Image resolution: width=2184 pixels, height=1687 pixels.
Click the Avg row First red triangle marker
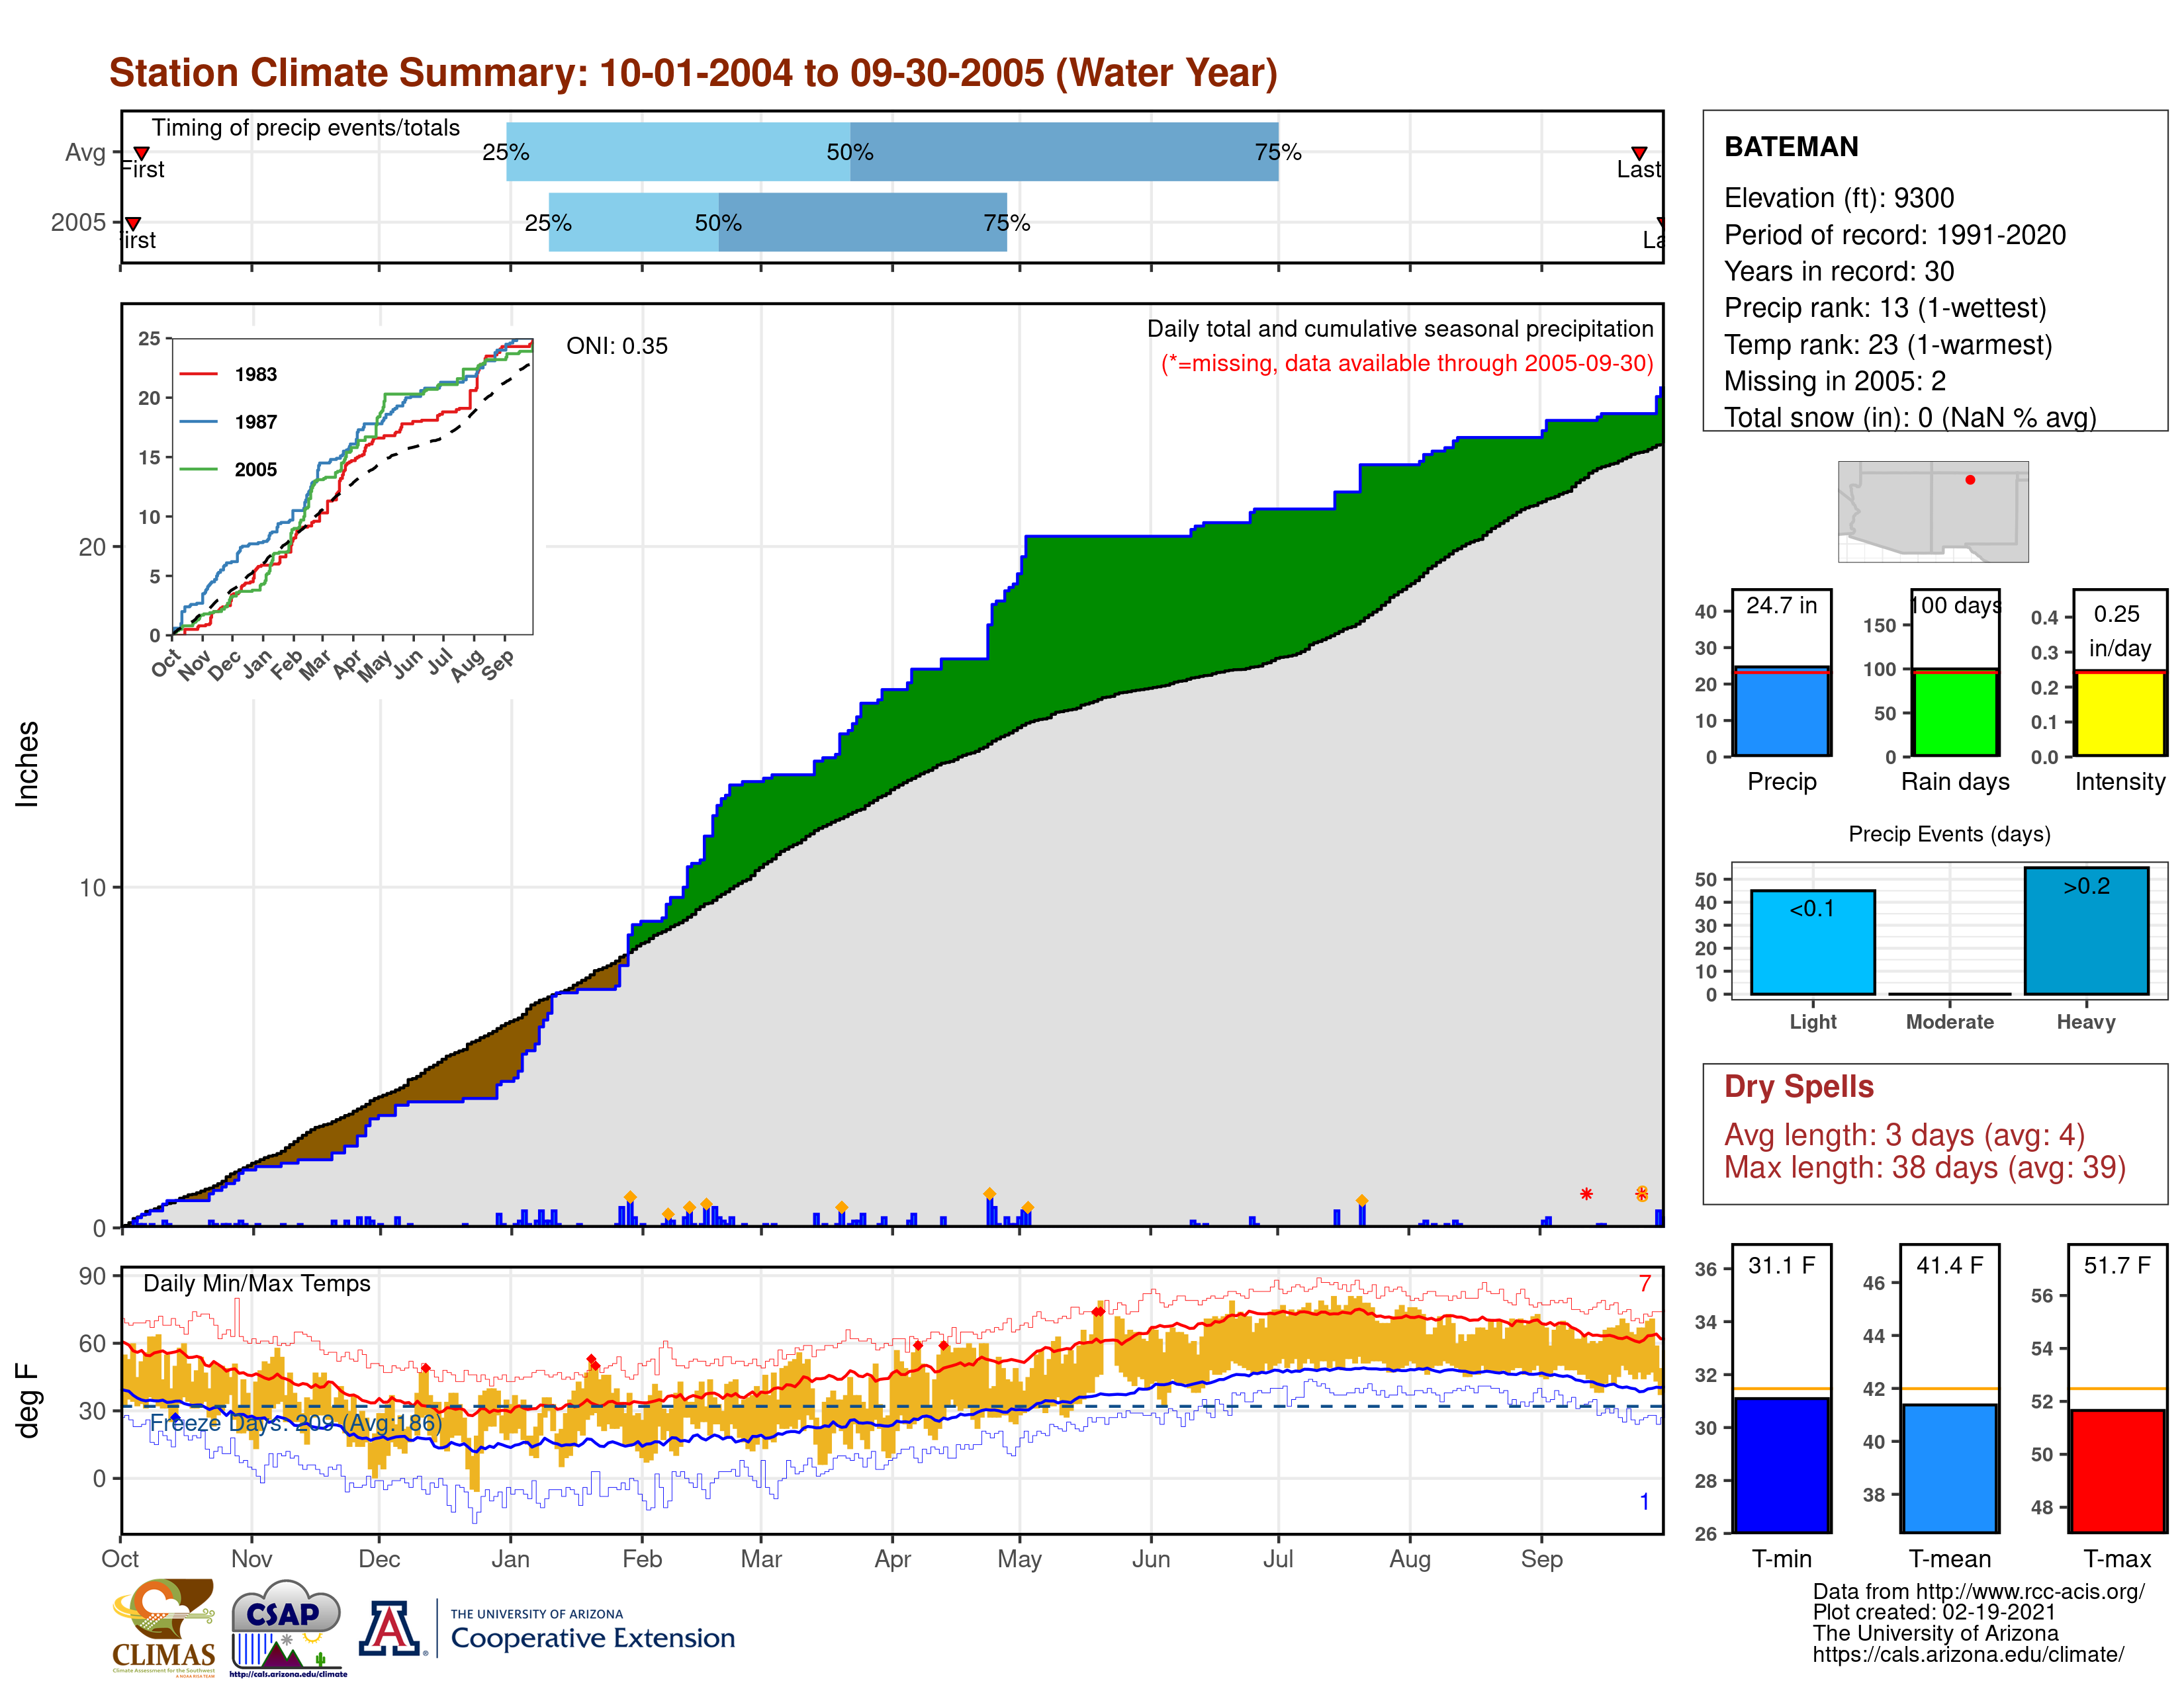point(142,153)
